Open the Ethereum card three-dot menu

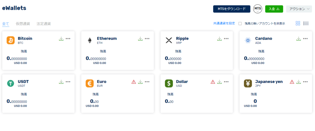coord(147,38)
